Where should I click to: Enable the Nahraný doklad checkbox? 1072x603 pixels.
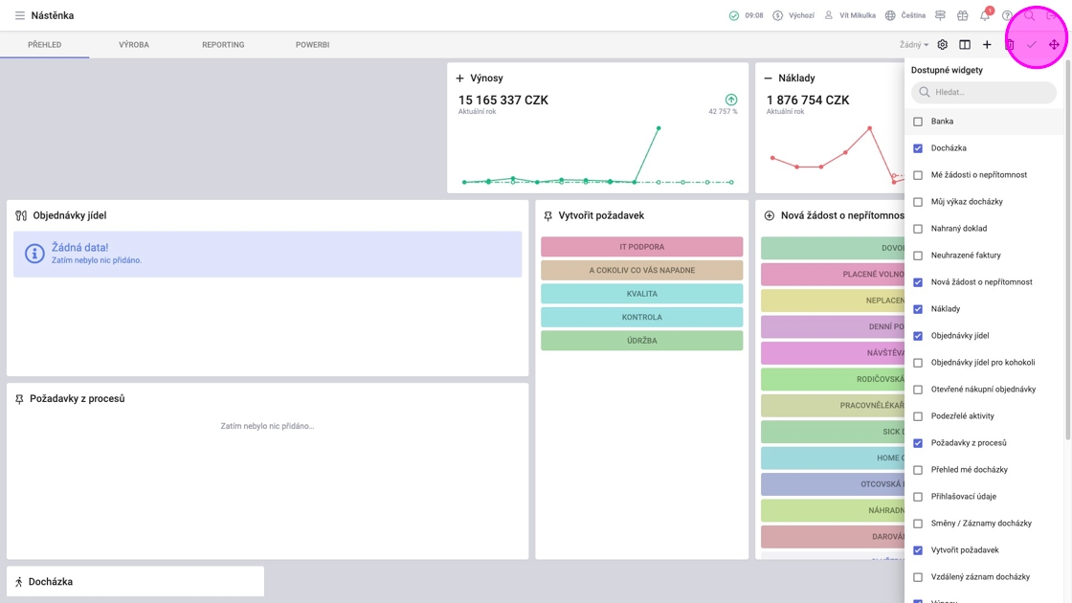coord(918,229)
